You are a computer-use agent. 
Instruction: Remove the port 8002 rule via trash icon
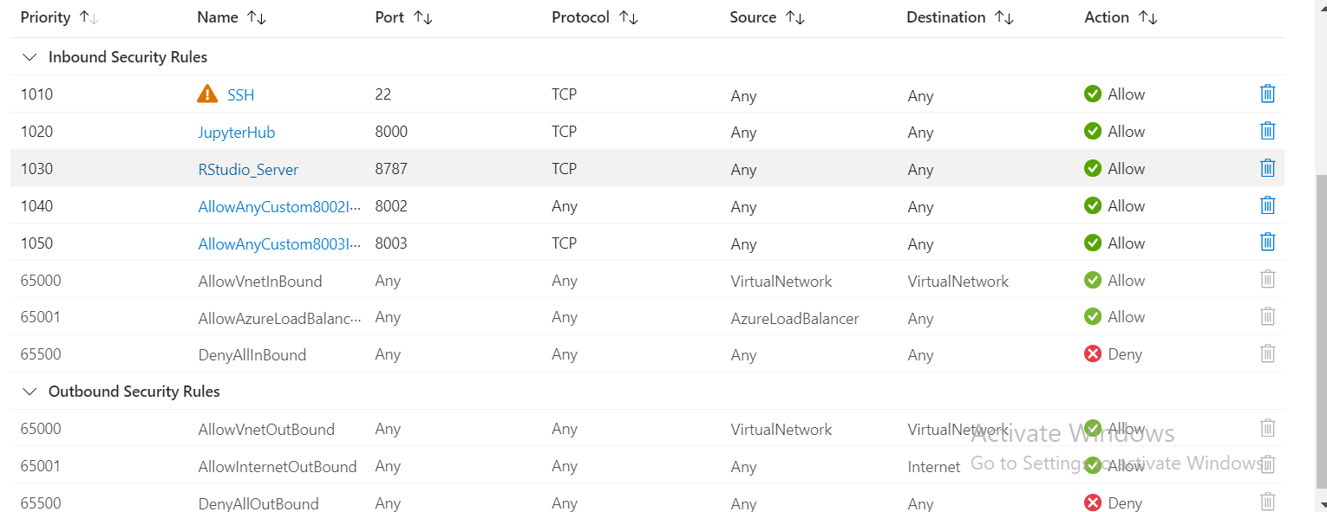[1267, 205]
